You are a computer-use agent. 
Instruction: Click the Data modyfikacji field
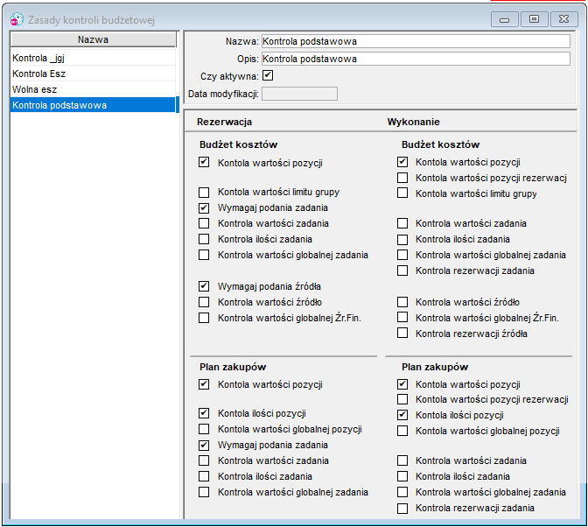pyautogui.click(x=299, y=94)
